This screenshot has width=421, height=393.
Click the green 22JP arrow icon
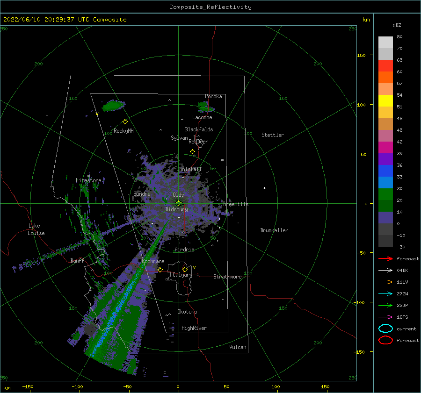pos(385,305)
